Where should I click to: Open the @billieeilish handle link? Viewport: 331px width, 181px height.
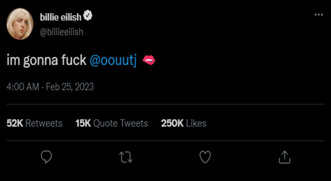[62, 32]
